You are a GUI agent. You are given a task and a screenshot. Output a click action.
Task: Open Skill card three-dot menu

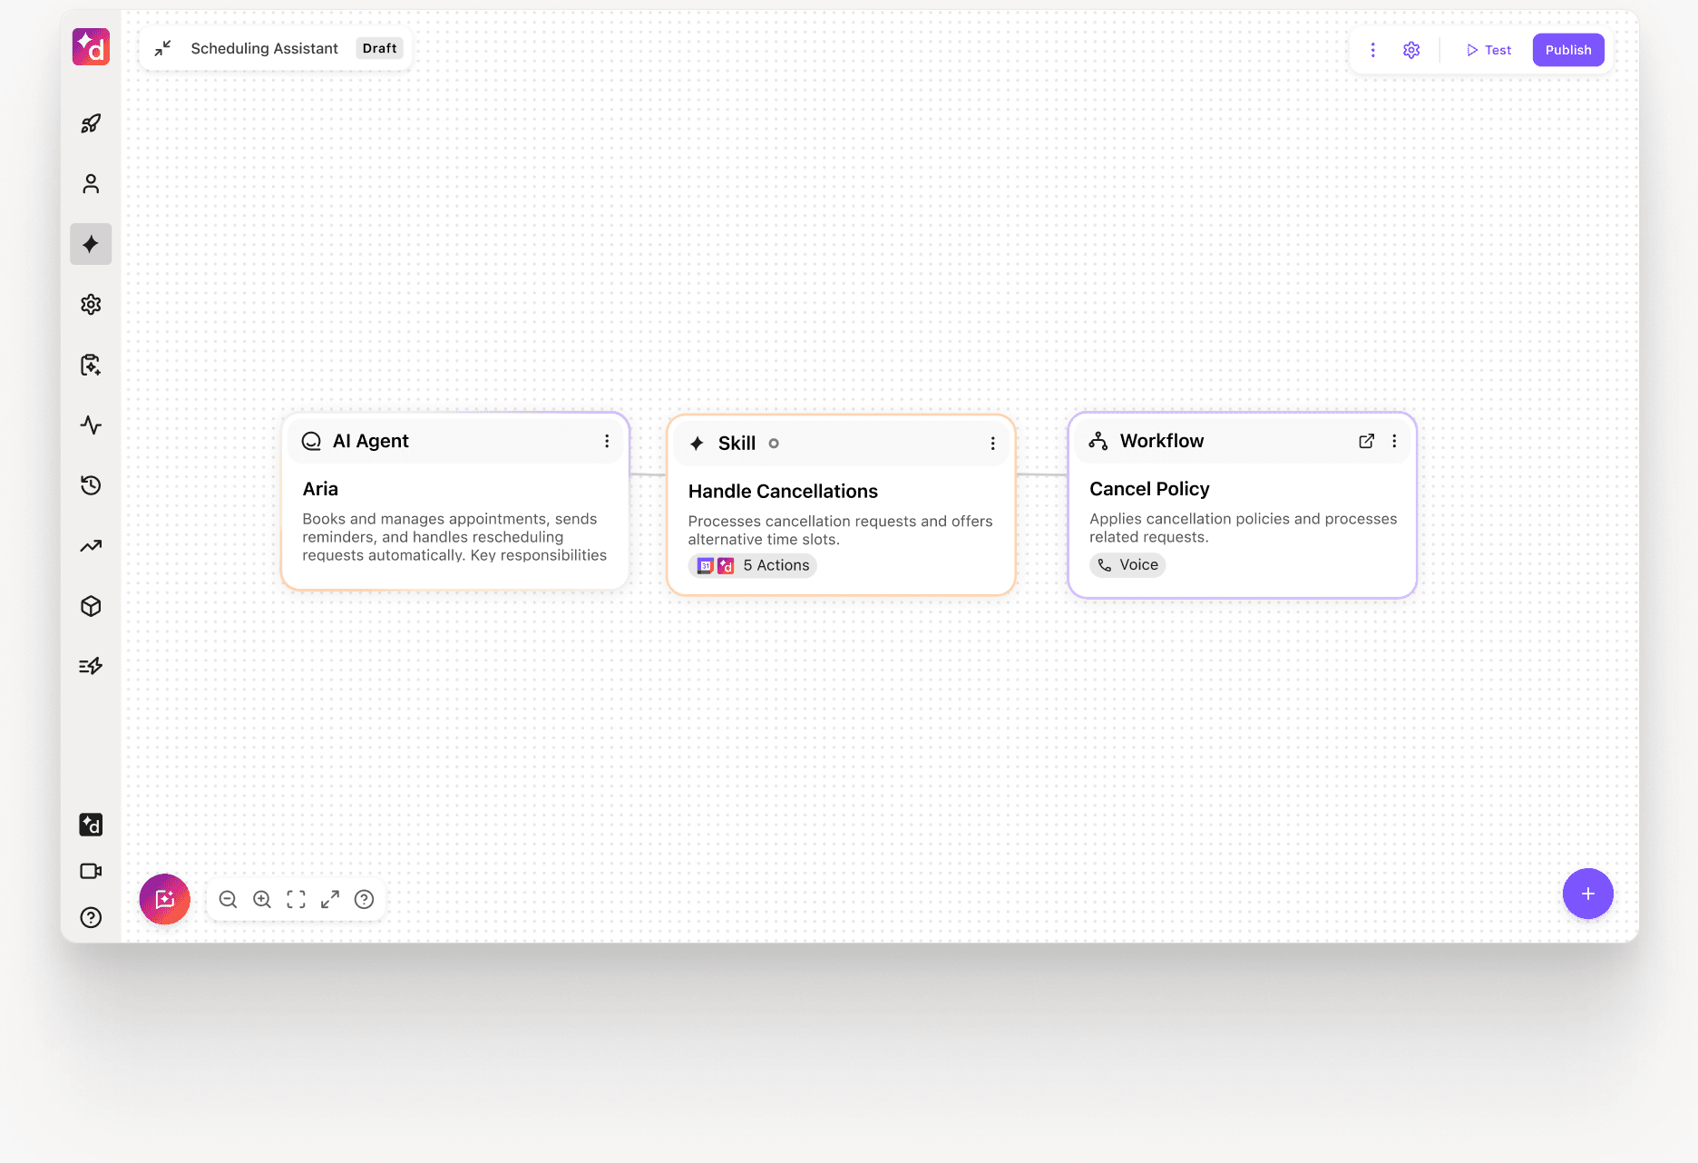[x=992, y=444]
